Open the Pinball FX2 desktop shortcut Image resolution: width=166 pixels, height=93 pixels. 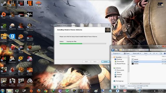[12, 26]
